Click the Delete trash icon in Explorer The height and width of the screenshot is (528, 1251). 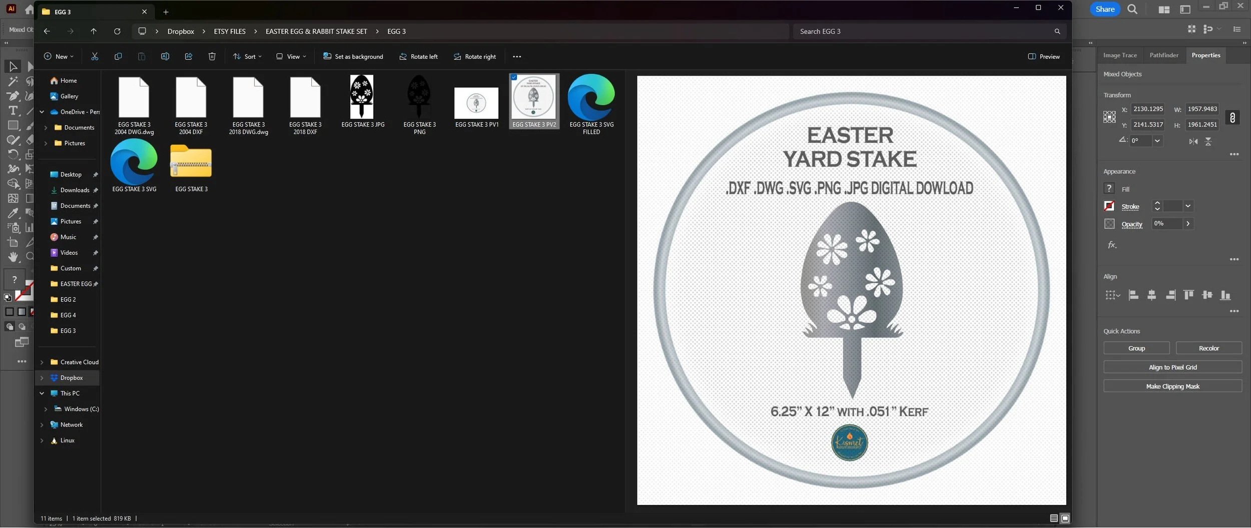pos(212,57)
